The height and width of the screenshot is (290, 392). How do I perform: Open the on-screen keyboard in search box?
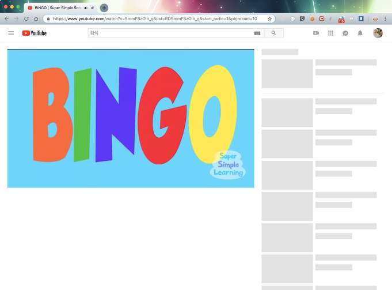coord(257,33)
